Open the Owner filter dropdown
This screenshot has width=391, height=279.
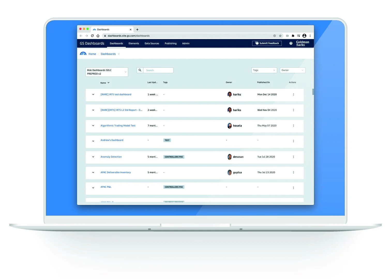tap(292, 70)
